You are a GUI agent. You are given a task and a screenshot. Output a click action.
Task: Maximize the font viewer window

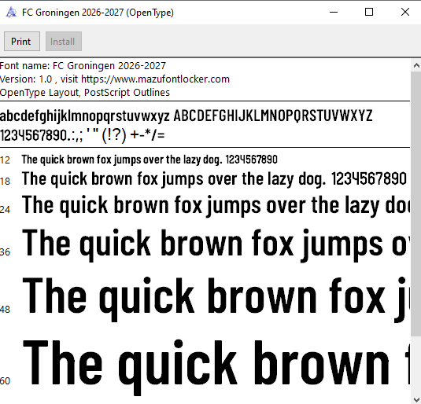tap(369, 12)
